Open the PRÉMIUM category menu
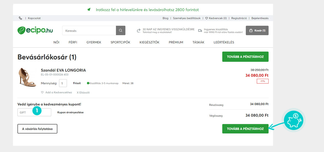Image resolution: width=324 pixels, height=152 pixels. coord(176,42)
